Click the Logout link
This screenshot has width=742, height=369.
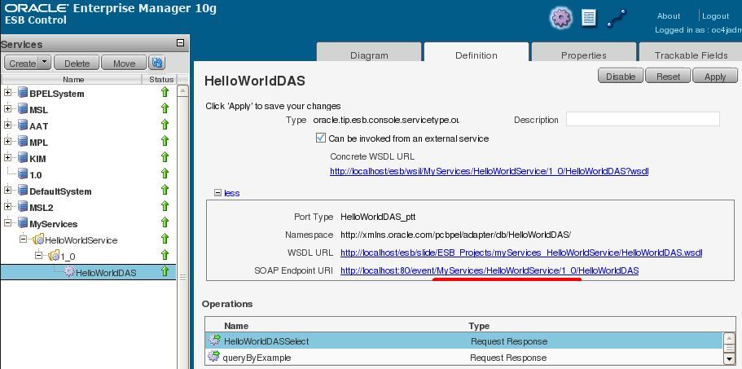[x=715, y=16]
